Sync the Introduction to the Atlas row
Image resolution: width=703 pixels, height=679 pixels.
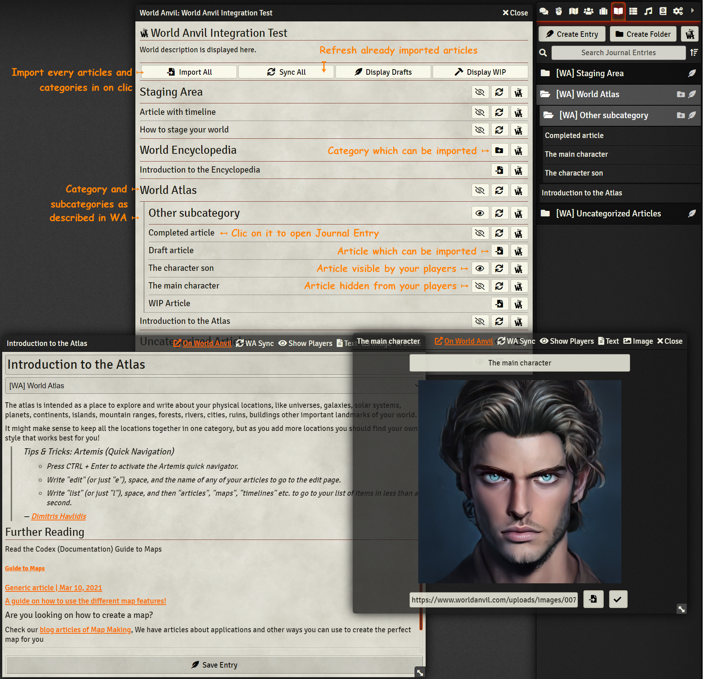499,321
